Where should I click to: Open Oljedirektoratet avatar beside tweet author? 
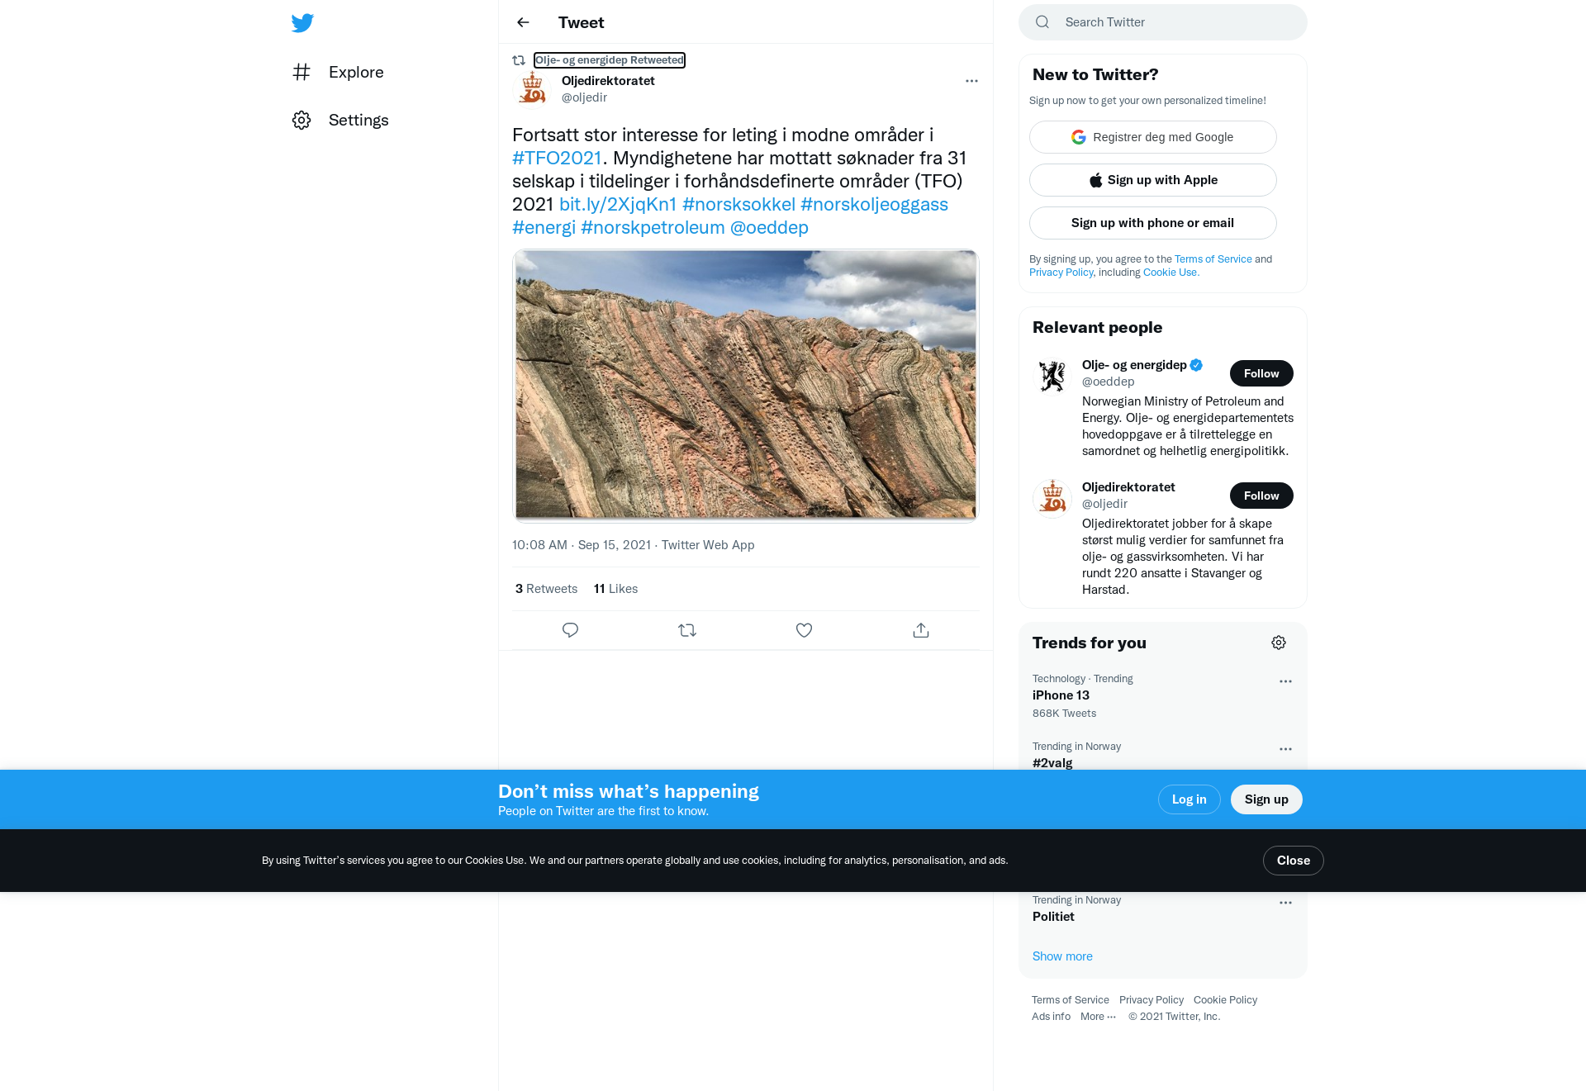click(532, 89)
